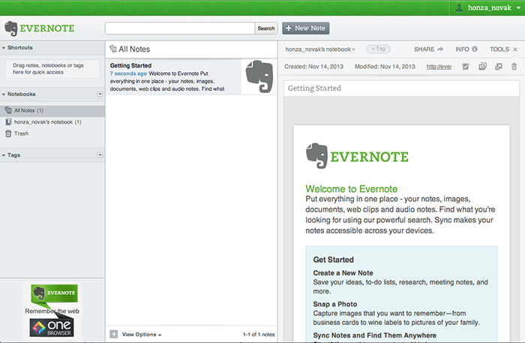Click the Welcome to Evernote heading
This screenshot has width=525, height=343.
point(351,189)
